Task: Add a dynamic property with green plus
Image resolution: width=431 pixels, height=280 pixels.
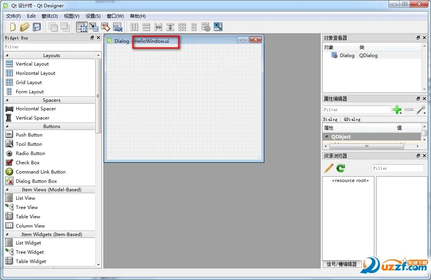Action: point(397,110)
